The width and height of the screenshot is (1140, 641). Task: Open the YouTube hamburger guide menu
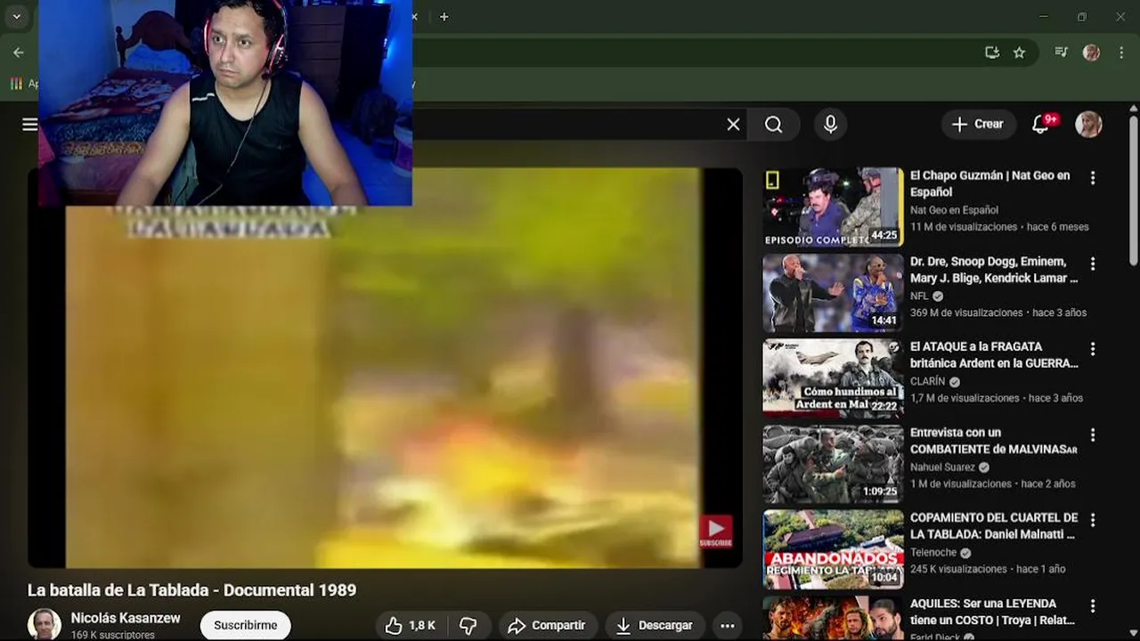[30, 125]
